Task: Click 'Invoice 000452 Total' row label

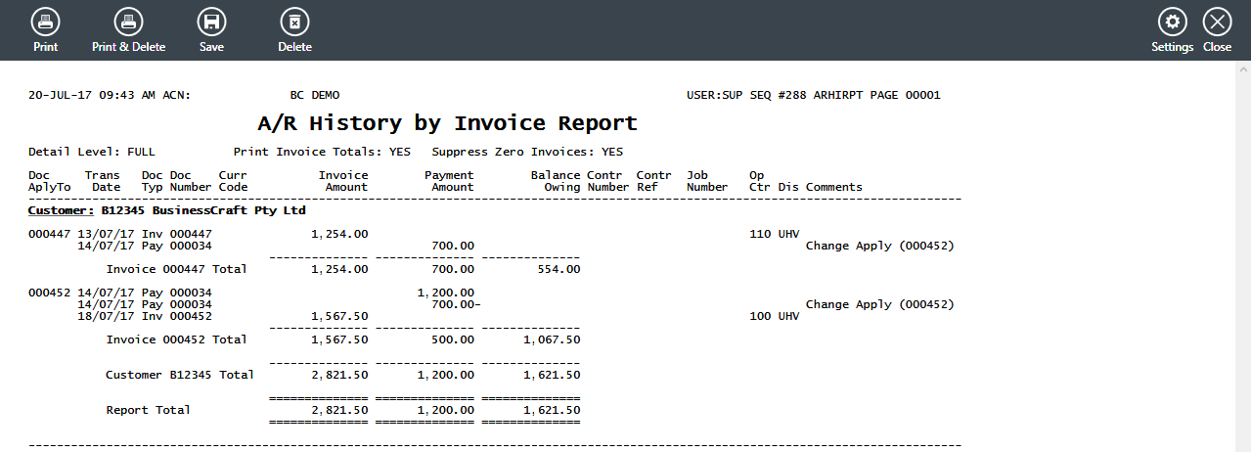Action: pos(176,339)
